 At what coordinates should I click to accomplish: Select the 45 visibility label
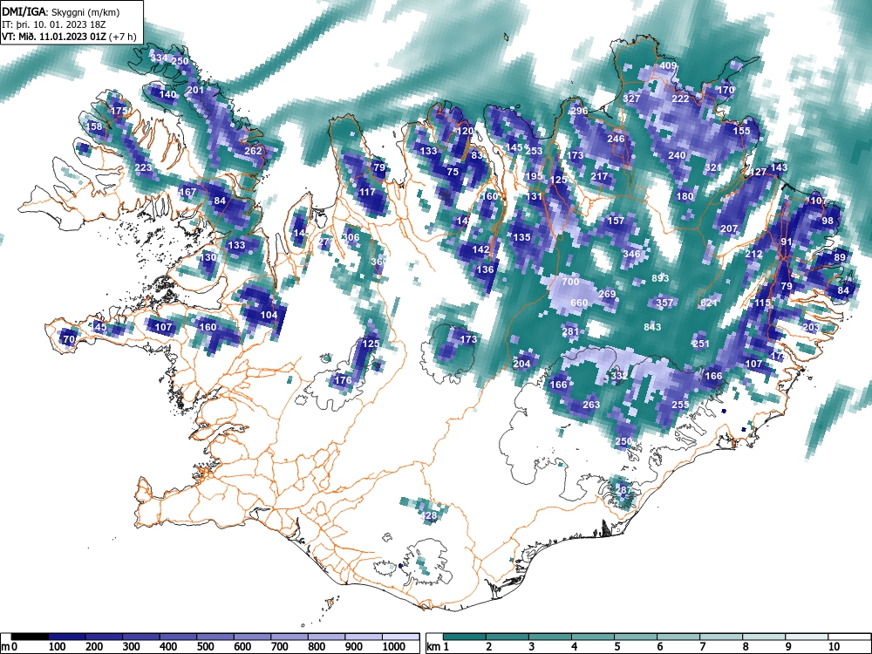tap(100, 327)
